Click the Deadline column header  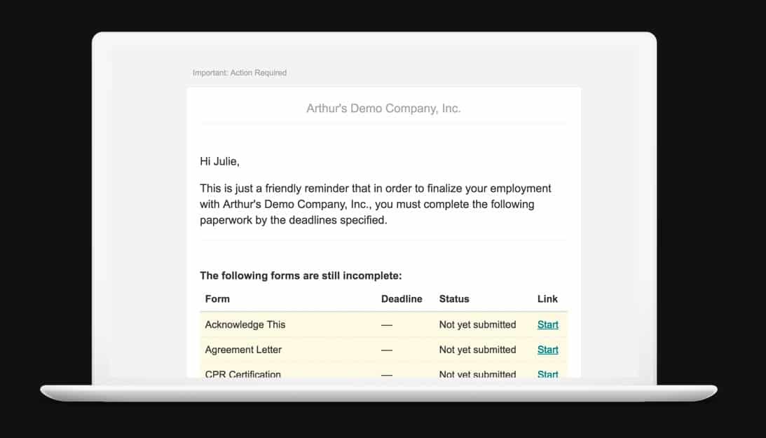402,299
